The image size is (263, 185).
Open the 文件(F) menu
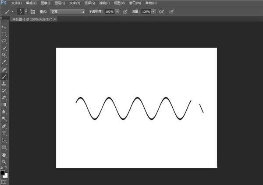coord(17,3)
